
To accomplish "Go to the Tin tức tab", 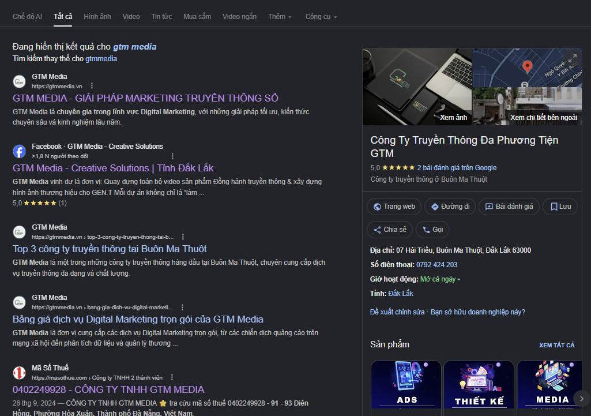I will click(161, 17).
